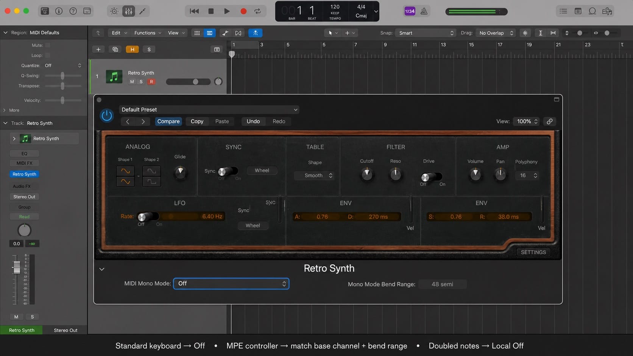Viewport: 633px width, 356px height.
Task: Toggle the Mixer faders icon
Action: tap(129, 11)
